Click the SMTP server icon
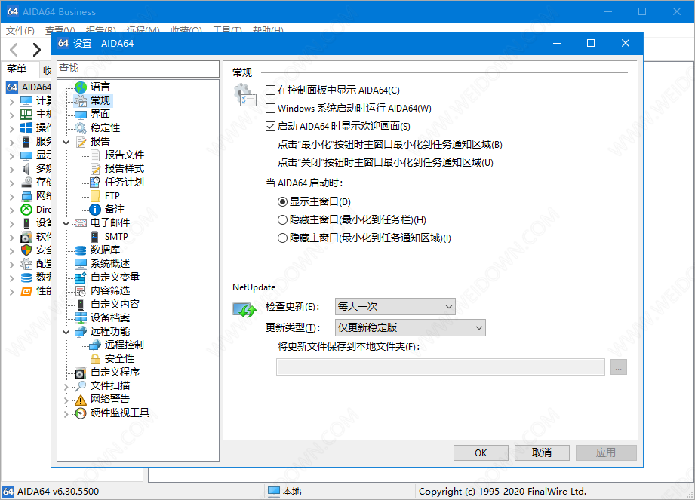Viewport: 695px width, 500px height. point(95,237)
